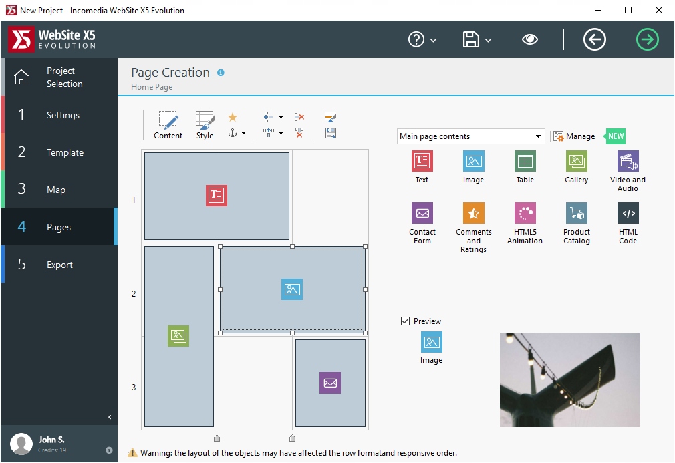Choose the Contact Form object

pyautogui.click(x=422, y=214)
